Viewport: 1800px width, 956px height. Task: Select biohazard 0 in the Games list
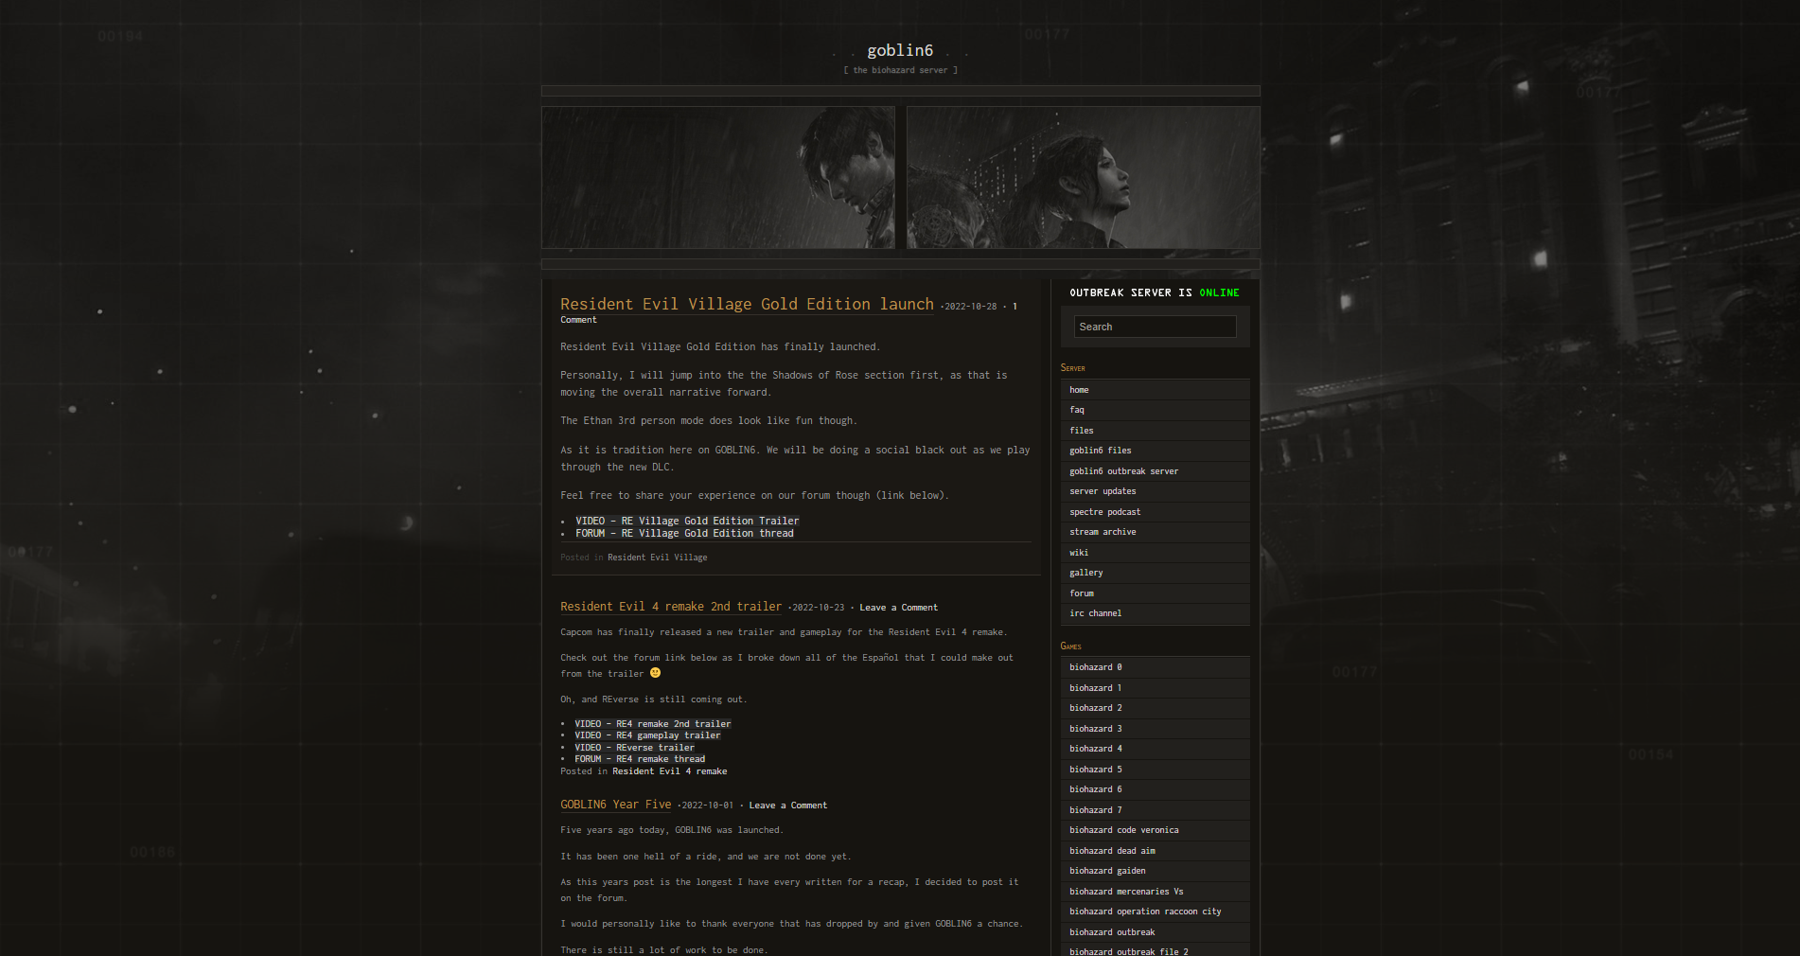[x=1156, y=667]
